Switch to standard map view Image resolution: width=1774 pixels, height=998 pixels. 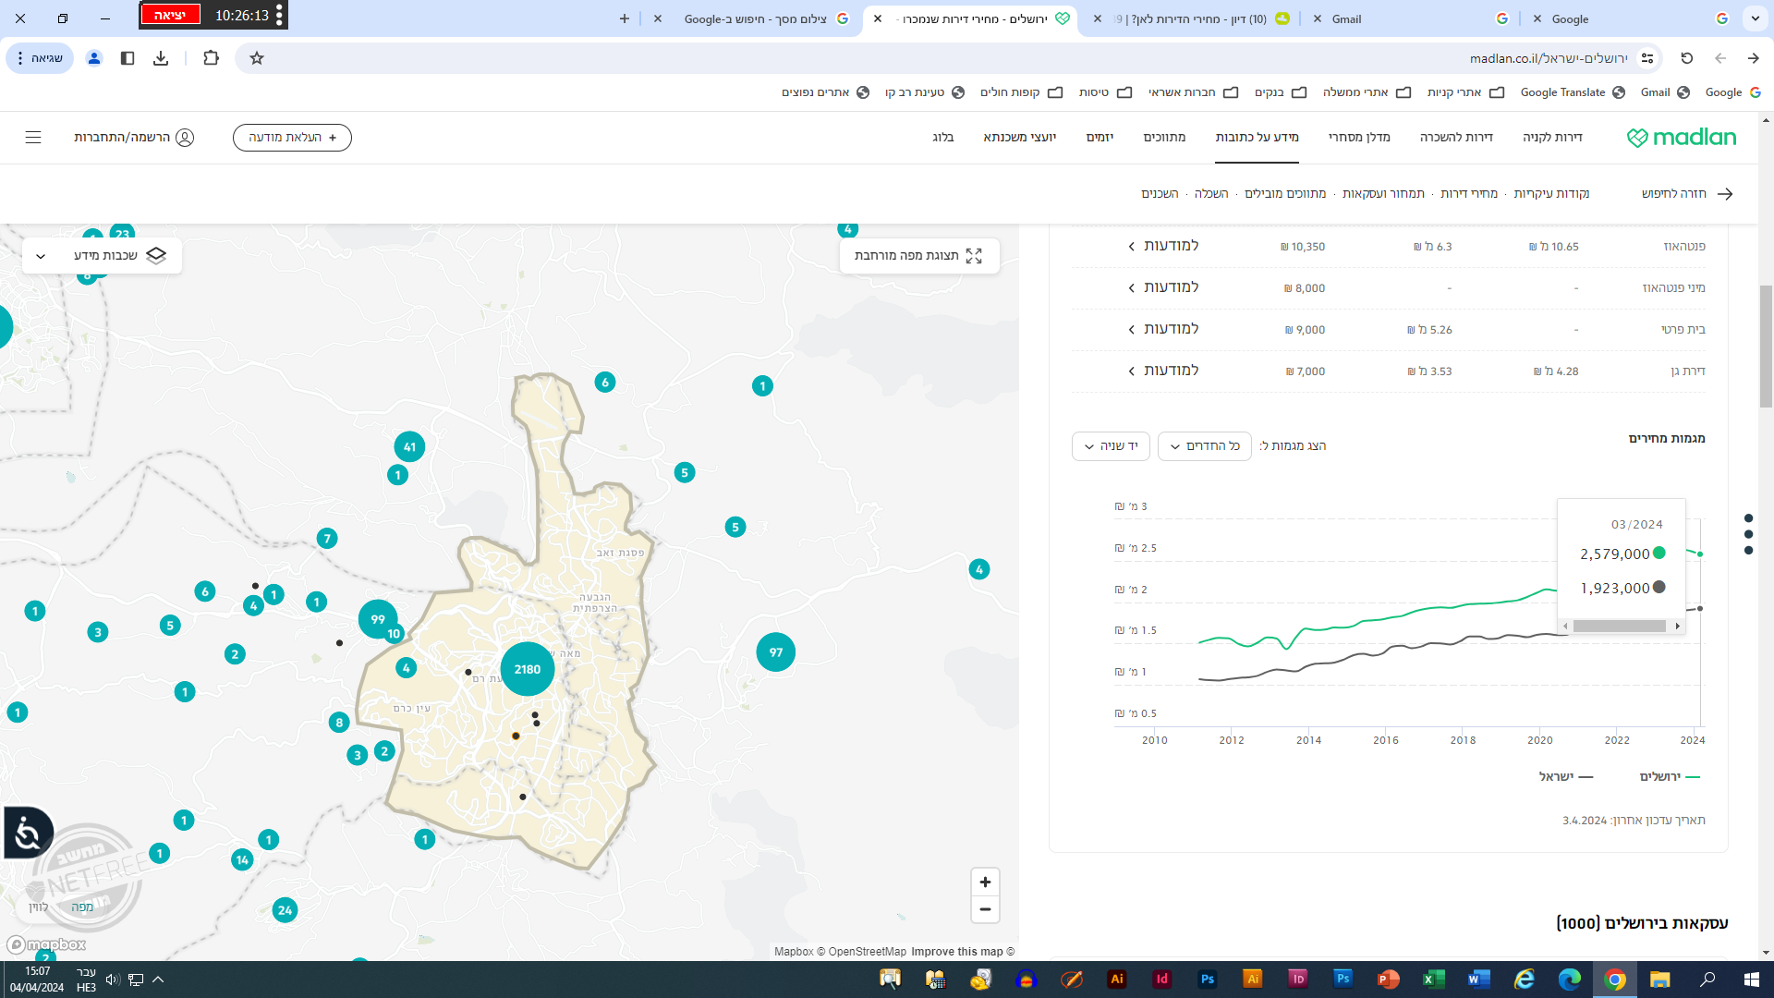[82, 907]
